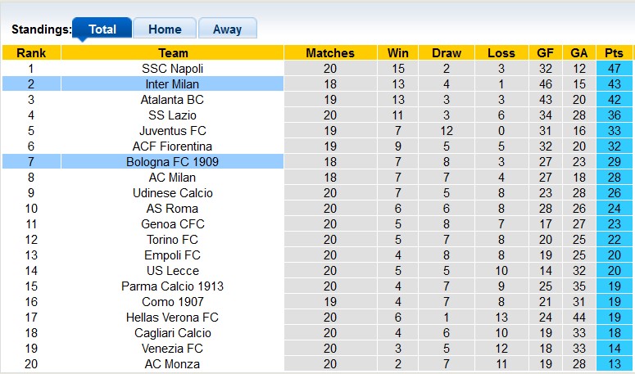635x374 pixels.
Task: Select Genoa CFC from the standings
Action: click(173, 224)
